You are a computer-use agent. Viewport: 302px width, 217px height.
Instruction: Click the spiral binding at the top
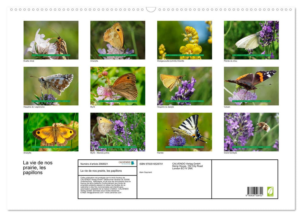(x=151, y=10)
